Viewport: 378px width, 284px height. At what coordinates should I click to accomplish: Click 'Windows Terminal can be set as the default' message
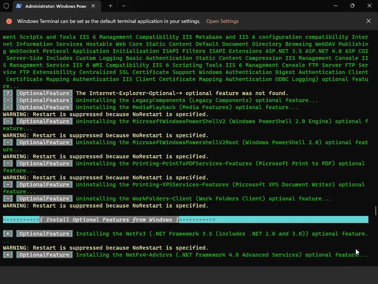coord(109,21)
